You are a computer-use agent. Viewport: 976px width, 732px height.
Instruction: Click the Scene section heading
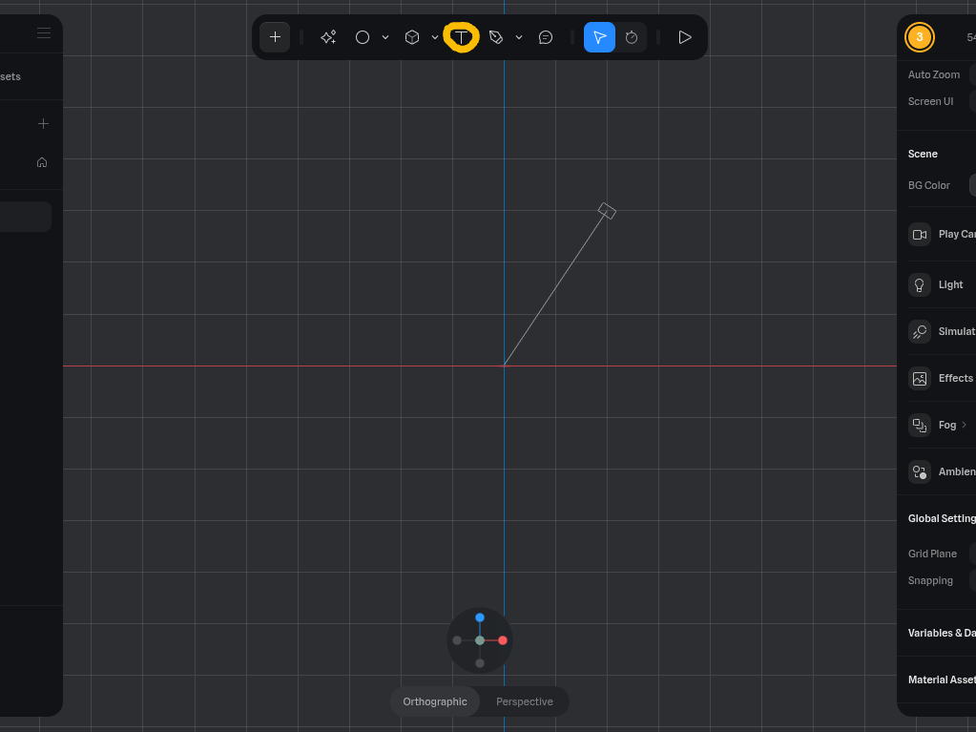click(923, 154)
